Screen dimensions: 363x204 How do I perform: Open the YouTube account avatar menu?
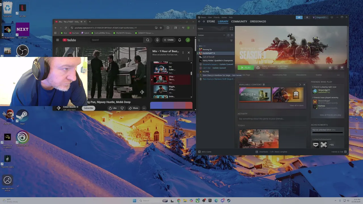click(x=188, y=40)
